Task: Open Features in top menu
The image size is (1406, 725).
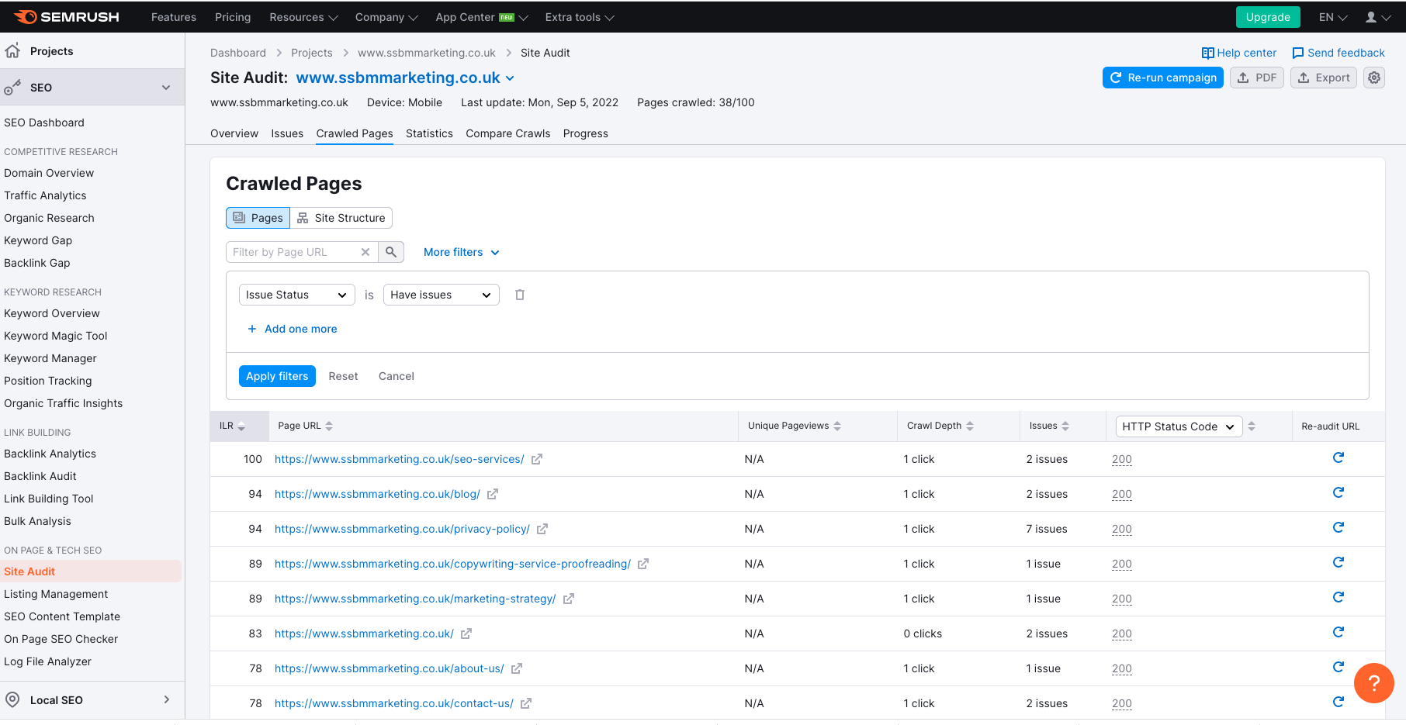Action: click(x=174, y=17)
